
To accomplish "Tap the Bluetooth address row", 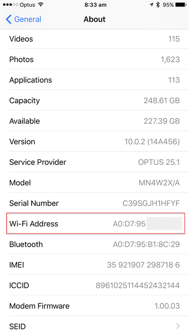I will pyautogui.click(x=94, y=244).
